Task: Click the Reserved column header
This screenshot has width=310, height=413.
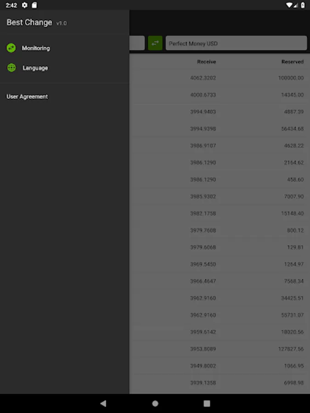Action: coord(292,61)
